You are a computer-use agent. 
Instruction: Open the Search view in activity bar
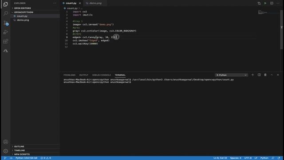6,13
